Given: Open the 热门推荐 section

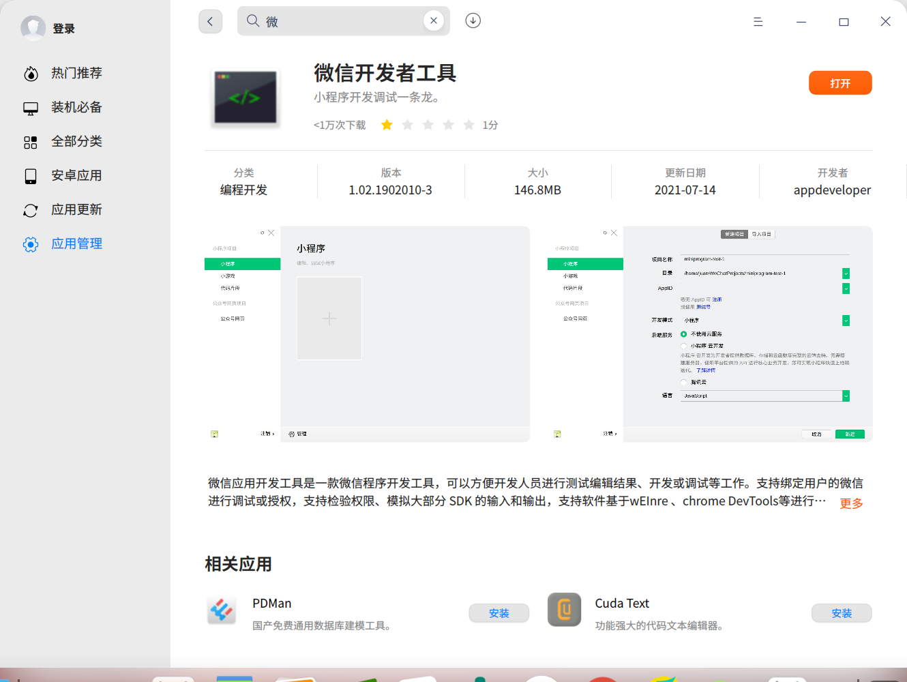Looking at the screenshot, I should (76, 73).
